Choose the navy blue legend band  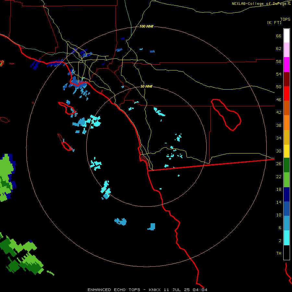[x=286, y=194]
